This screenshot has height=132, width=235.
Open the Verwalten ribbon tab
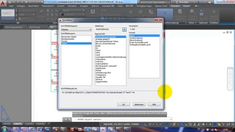click(72, 6)
